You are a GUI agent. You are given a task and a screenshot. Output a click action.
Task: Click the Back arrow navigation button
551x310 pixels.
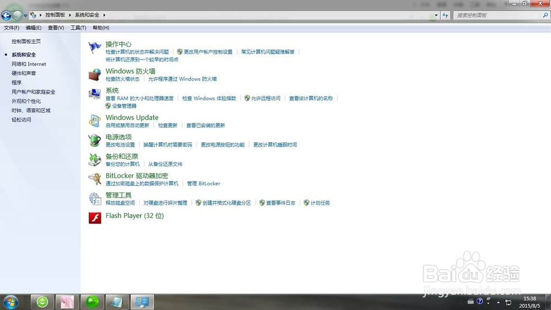tap(6, 15)
